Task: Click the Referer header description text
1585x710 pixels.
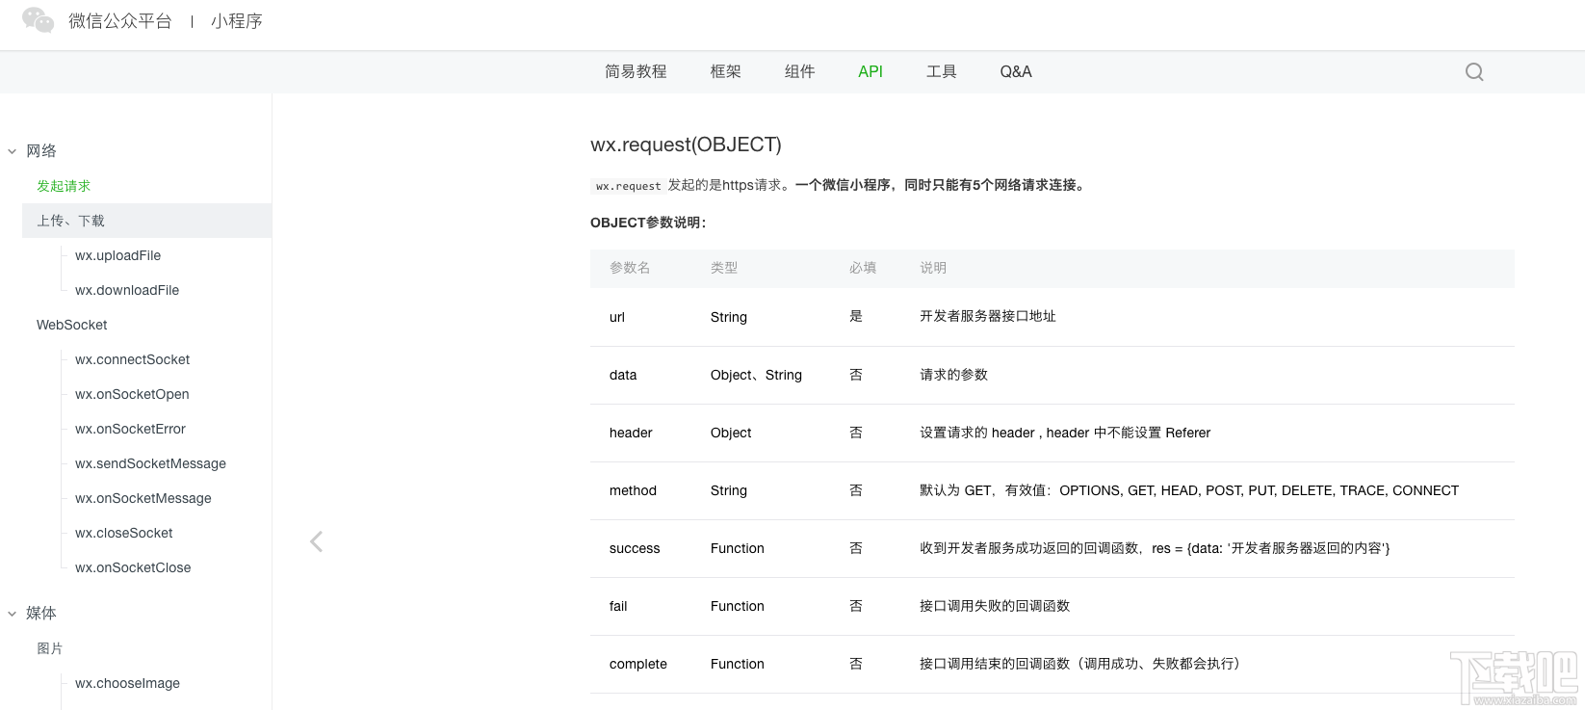Action: 1065,433
